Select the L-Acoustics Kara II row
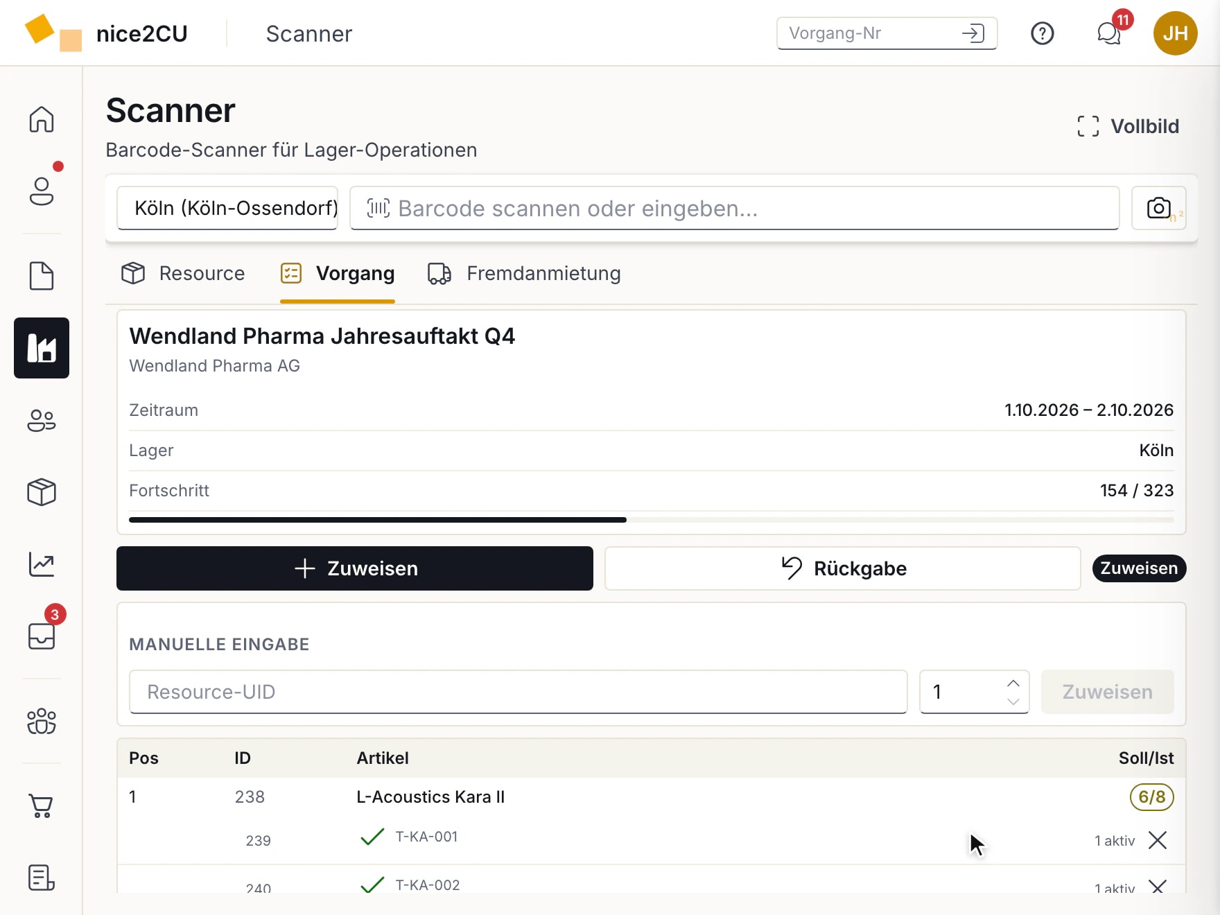This screenshot has width=1220, height=915. pos(652,797)
